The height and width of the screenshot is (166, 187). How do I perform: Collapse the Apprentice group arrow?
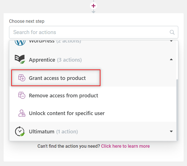point(171,60)
